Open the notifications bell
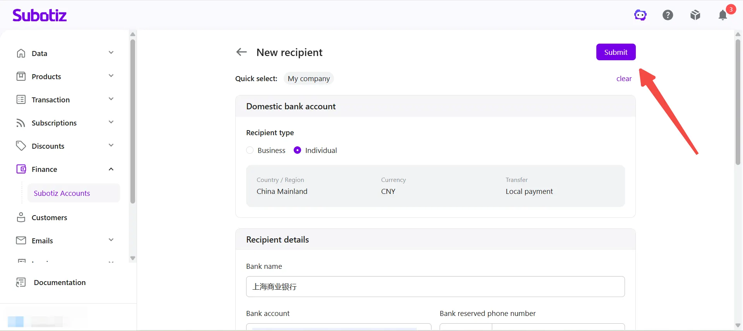 click(722, 15)
